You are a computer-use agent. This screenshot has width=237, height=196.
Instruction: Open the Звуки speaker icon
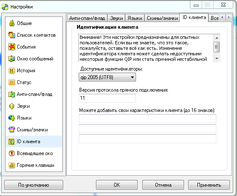[x=12, y=106]
